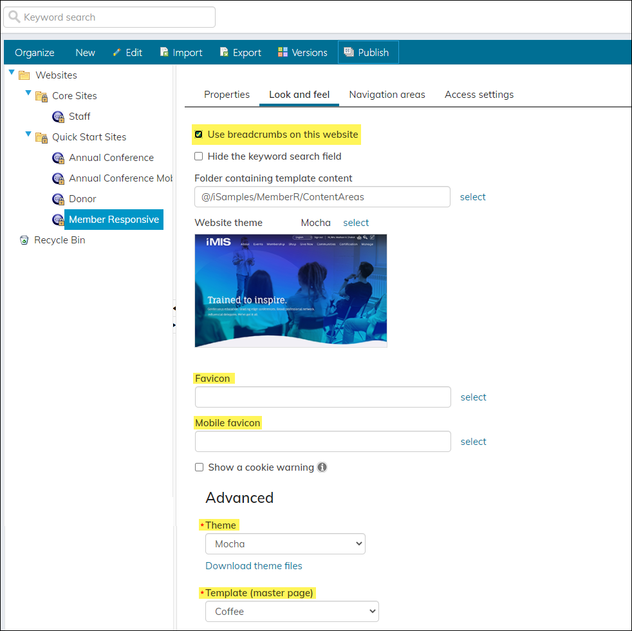
Task: Click the Publish toolbar button
Action: pos(367,53)
